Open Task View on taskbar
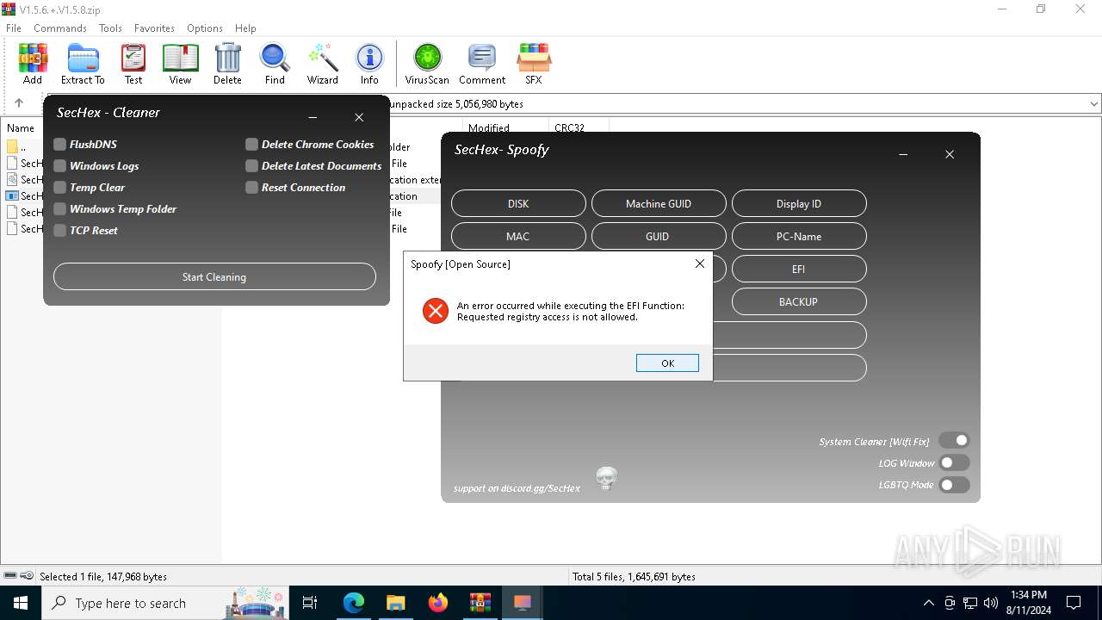The image size is (1102, 620). pos(310,603)
